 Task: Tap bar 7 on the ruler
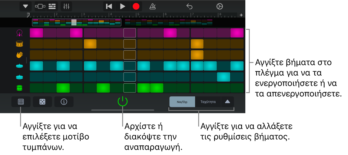[193, 15]
